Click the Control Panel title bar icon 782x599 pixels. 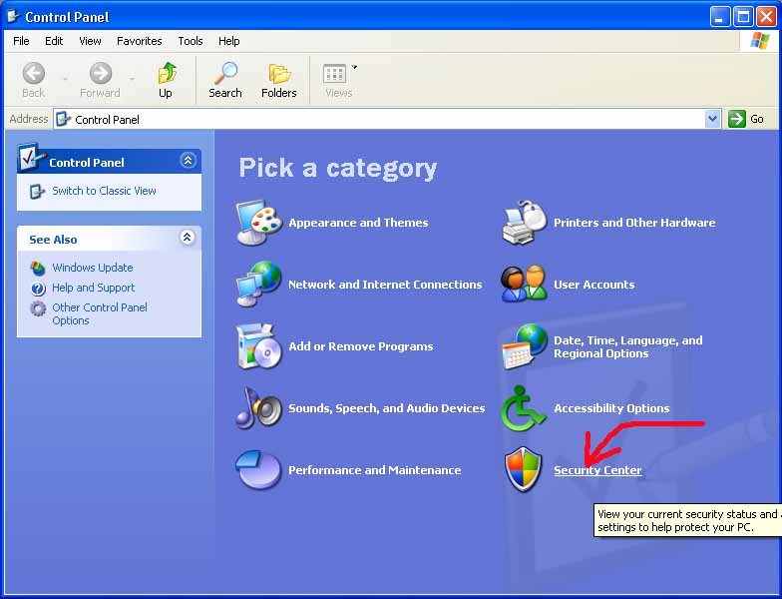click(x=13, y=16)
